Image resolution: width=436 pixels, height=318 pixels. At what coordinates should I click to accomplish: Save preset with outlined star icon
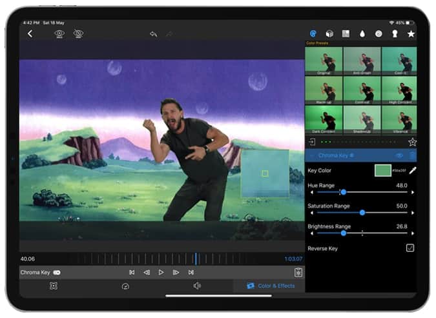(x=412, y=142)
